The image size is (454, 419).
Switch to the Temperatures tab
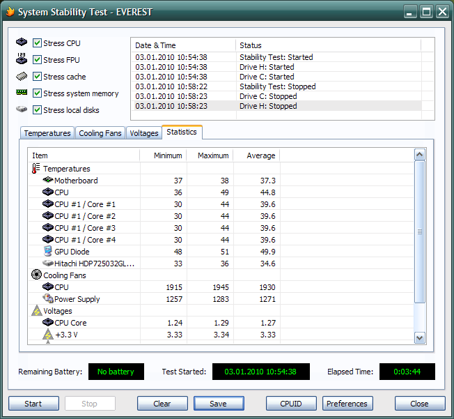tap(47, 133)
